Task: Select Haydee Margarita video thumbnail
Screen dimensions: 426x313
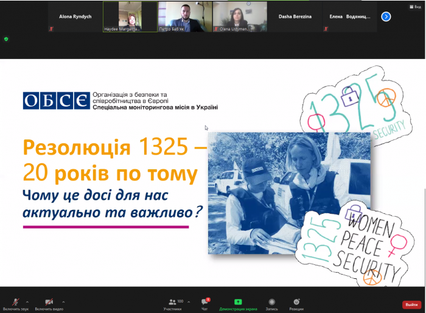Action: click(x=128, y=16)
